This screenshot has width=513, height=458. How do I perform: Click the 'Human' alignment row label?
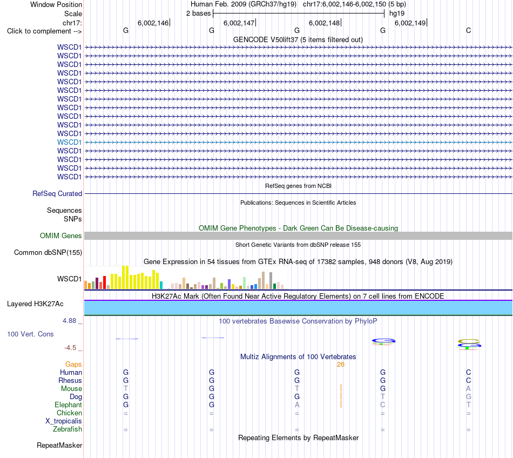tap(71, 372)
